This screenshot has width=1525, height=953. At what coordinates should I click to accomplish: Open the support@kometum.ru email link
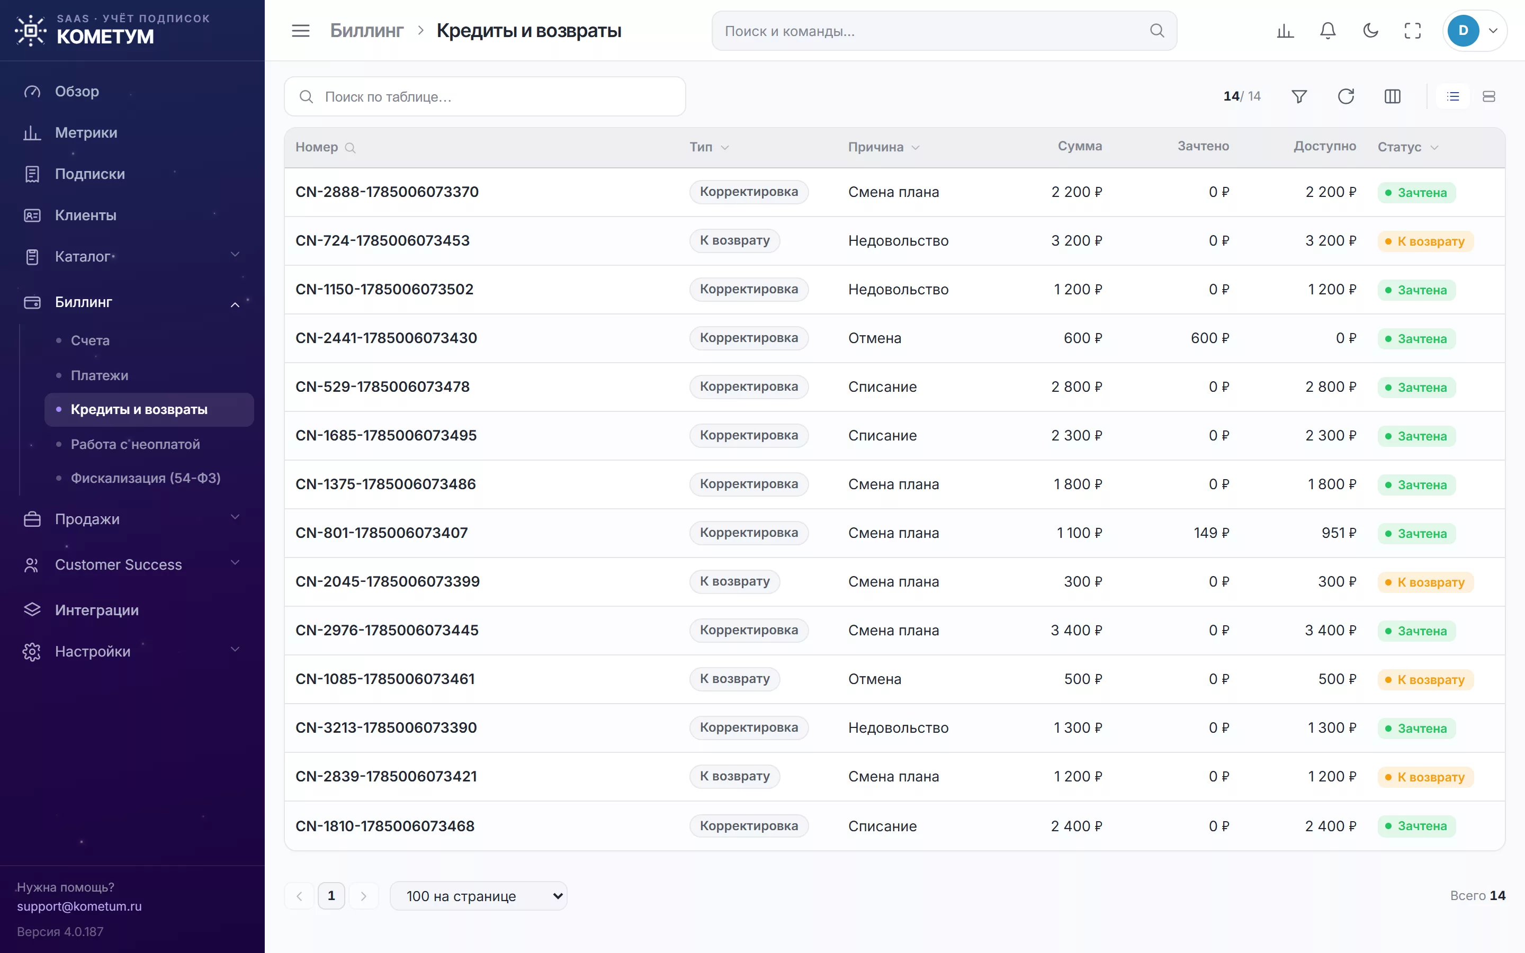79,906
